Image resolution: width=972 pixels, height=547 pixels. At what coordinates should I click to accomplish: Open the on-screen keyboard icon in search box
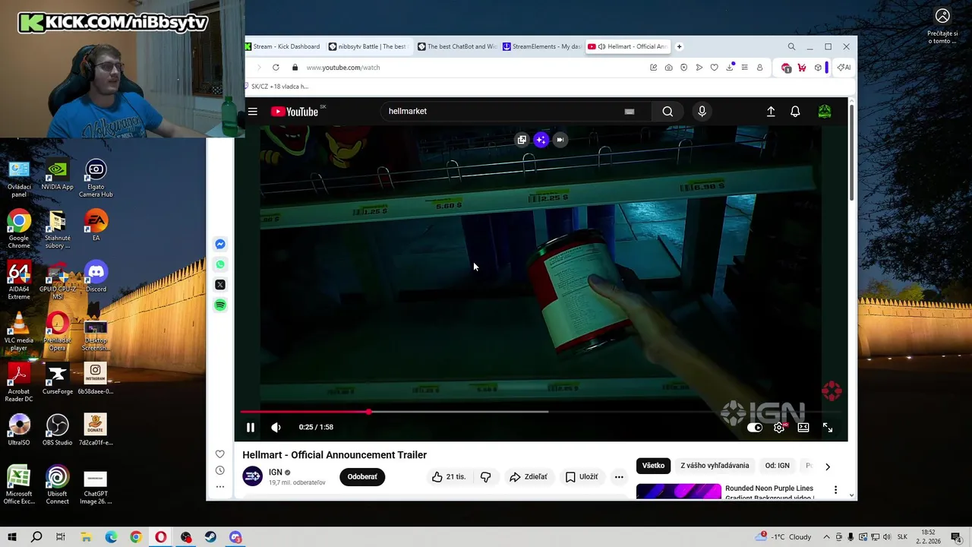(629, 112)
